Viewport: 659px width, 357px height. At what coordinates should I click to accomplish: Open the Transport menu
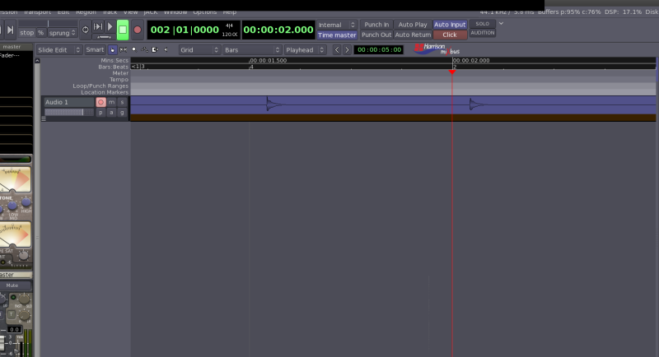[x=37, y=12]
